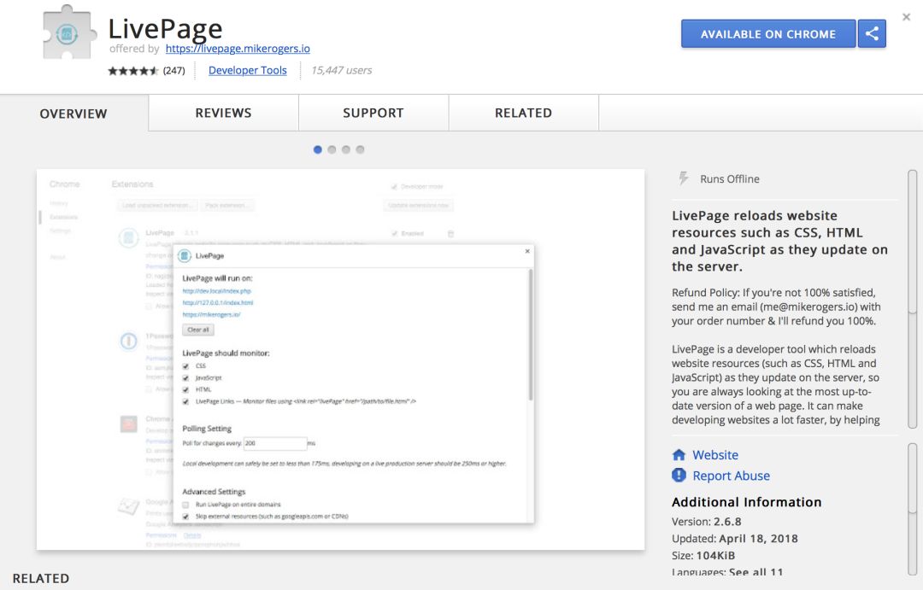Screen dimensions: 923x590
Task: Click the description panel scrollbar
Action: 913,299
